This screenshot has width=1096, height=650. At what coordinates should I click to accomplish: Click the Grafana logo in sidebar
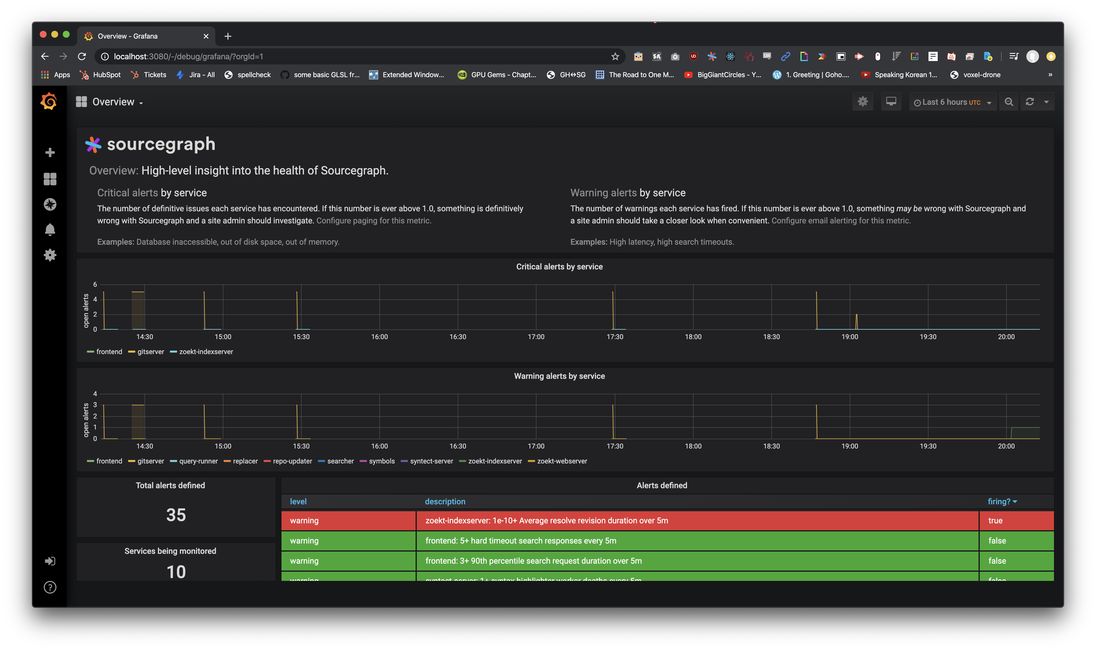click(x=49, y=101)
